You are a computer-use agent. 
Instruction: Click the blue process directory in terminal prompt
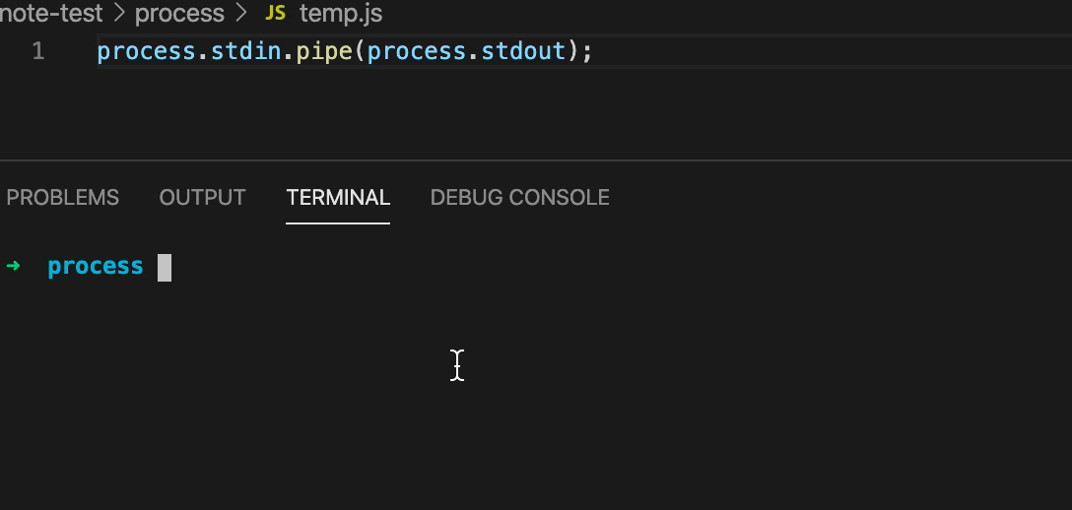tap(96, 266)
